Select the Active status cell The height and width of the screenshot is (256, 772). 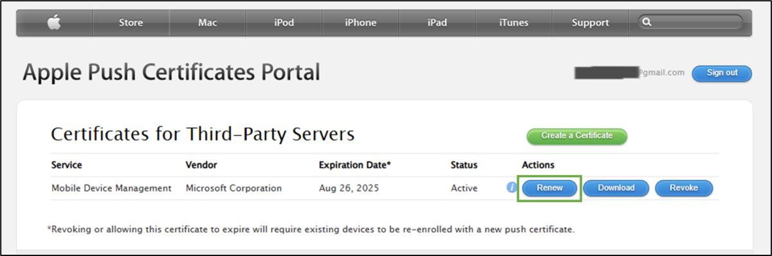pyautogui.click(x=464, y=188)
